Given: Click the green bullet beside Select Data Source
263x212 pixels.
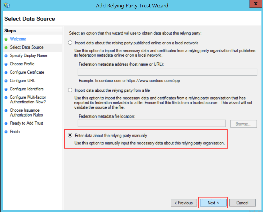Looking at the screenshot, I should [x=6, y=47].
